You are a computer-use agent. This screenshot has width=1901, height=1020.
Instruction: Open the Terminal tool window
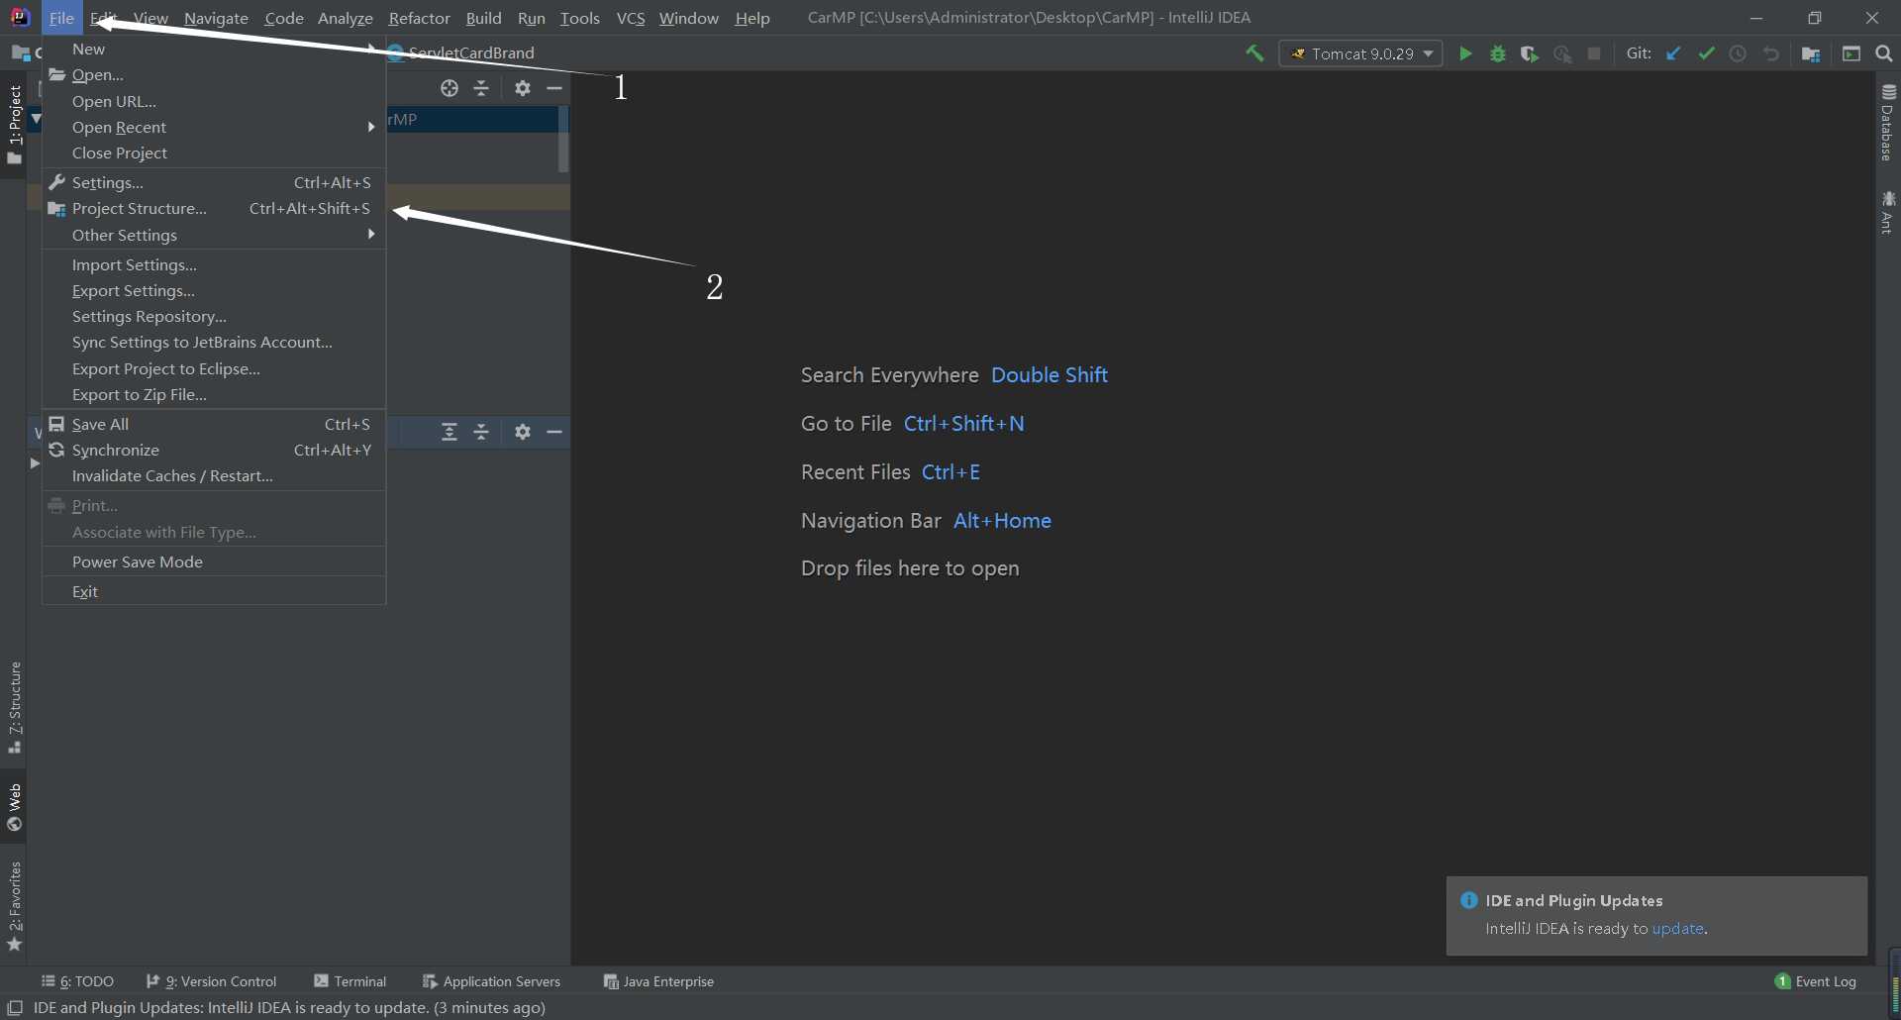pos(350,981)
